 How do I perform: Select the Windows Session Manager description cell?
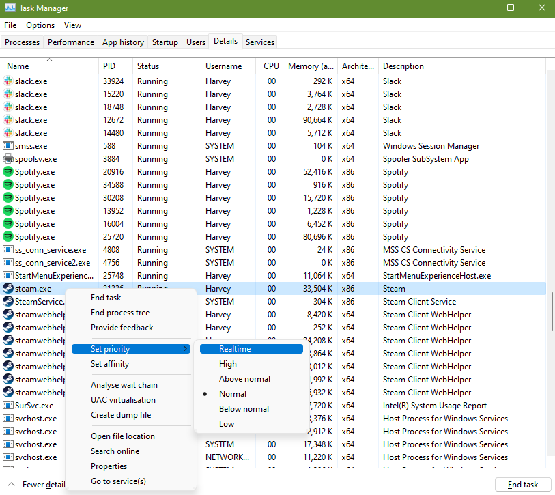(x=431, y=146)
